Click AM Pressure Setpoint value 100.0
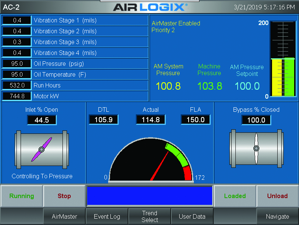Screen dimensions: 299x225 pyautogui.click(x=247, y=86)
